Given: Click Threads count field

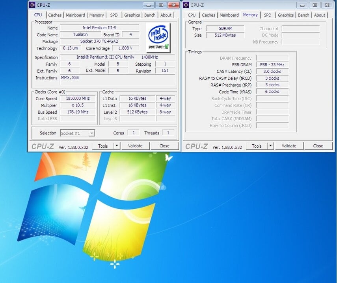Looking at the screenshot, I should point(168,133).
